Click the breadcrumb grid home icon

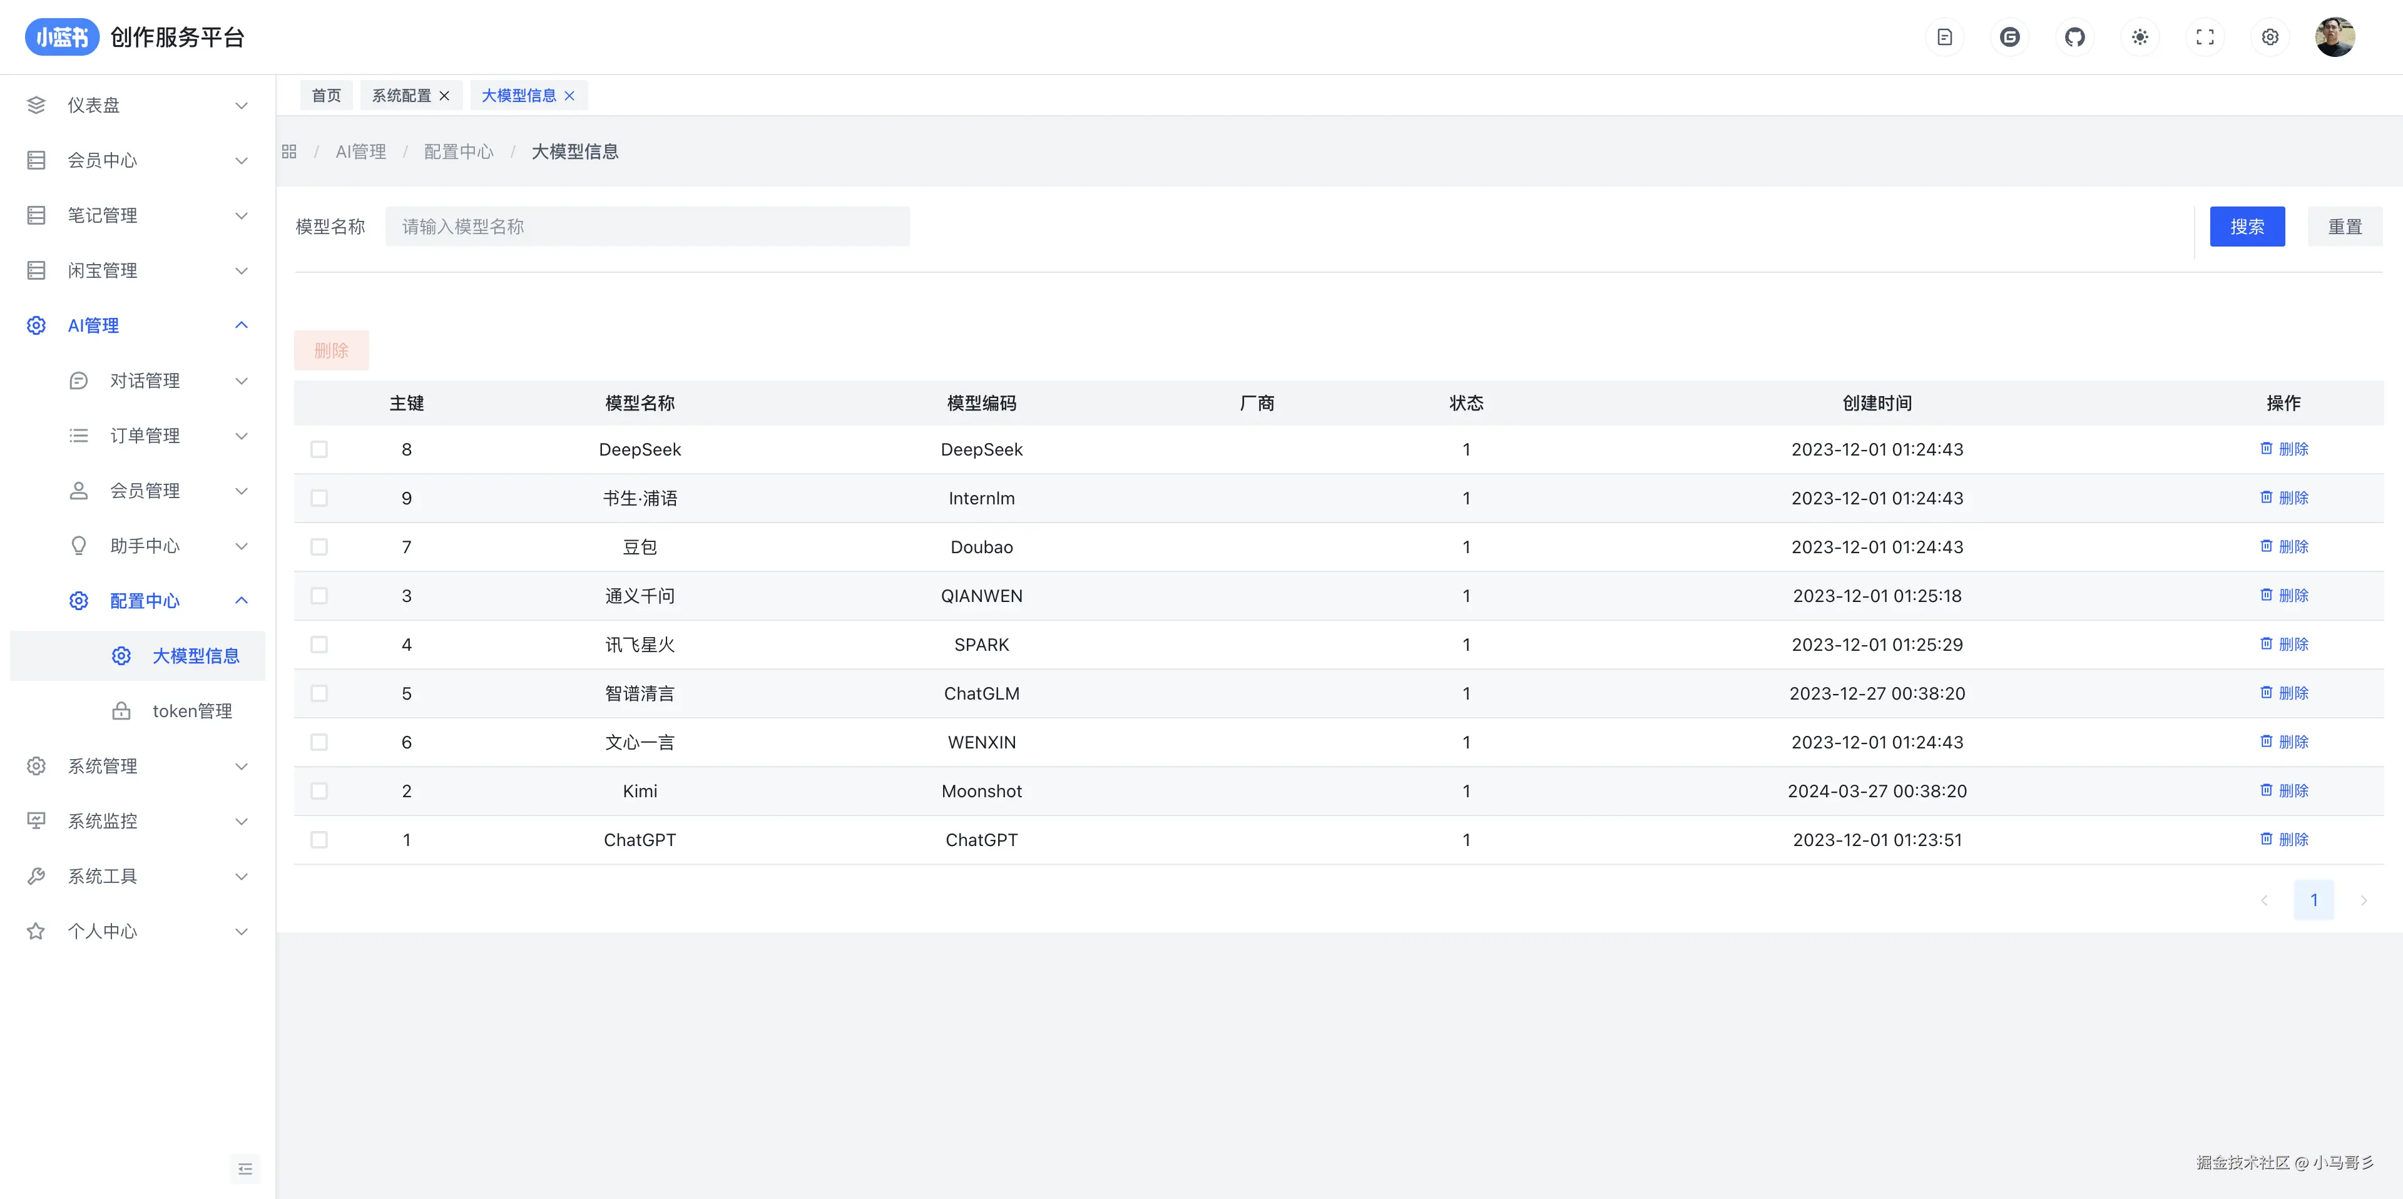pyautogui.click(x=289, y=151)
